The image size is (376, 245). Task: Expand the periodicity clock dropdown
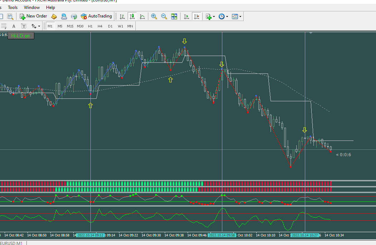(x=223, y=16)
